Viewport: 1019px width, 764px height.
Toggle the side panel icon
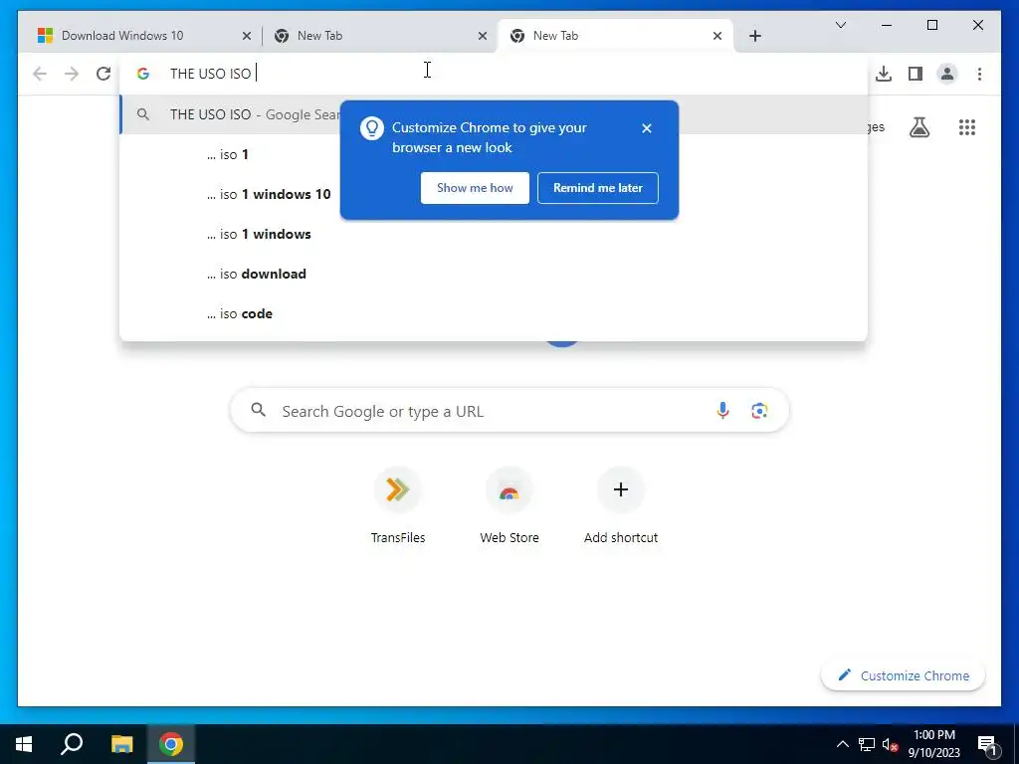916,74
